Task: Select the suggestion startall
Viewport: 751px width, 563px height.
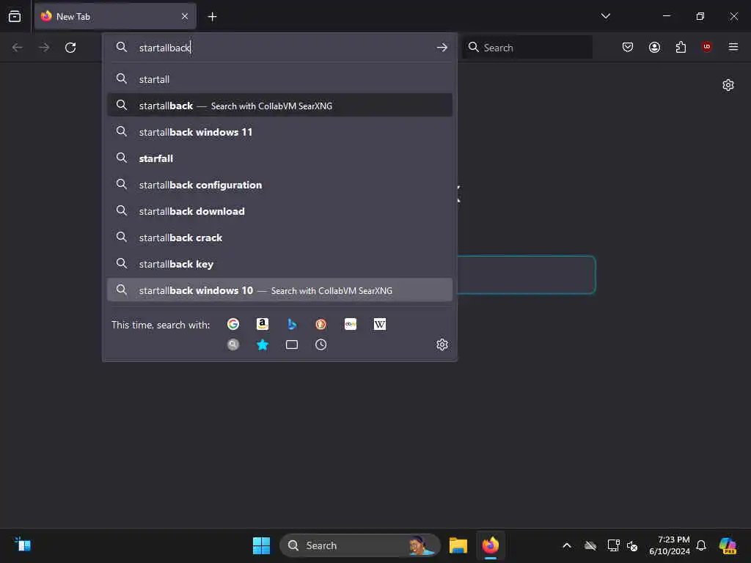Action: coord(279,79)
